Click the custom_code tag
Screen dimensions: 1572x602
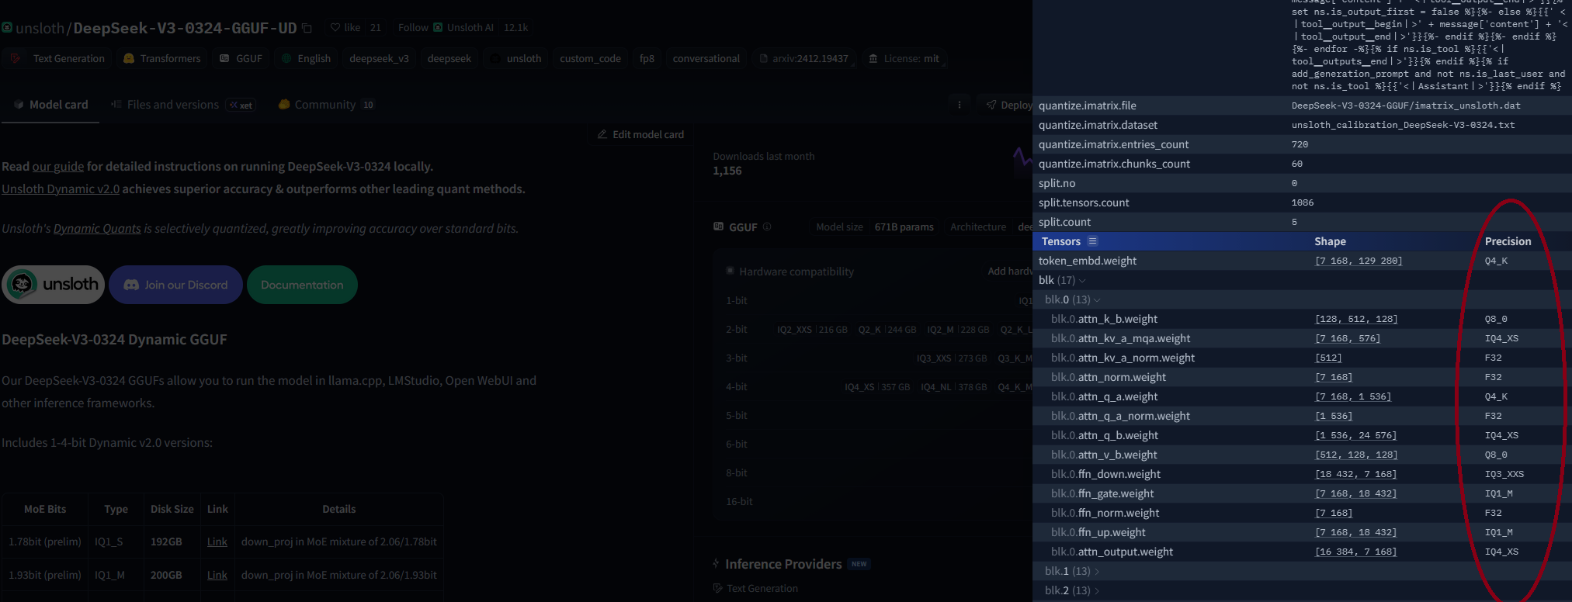tap(590, 58)
